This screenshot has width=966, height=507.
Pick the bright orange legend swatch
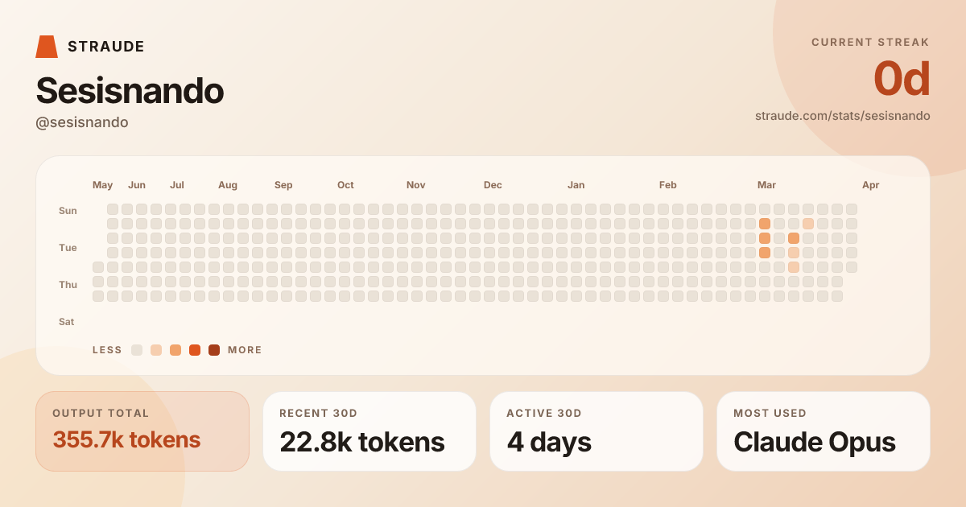[195, 350]
